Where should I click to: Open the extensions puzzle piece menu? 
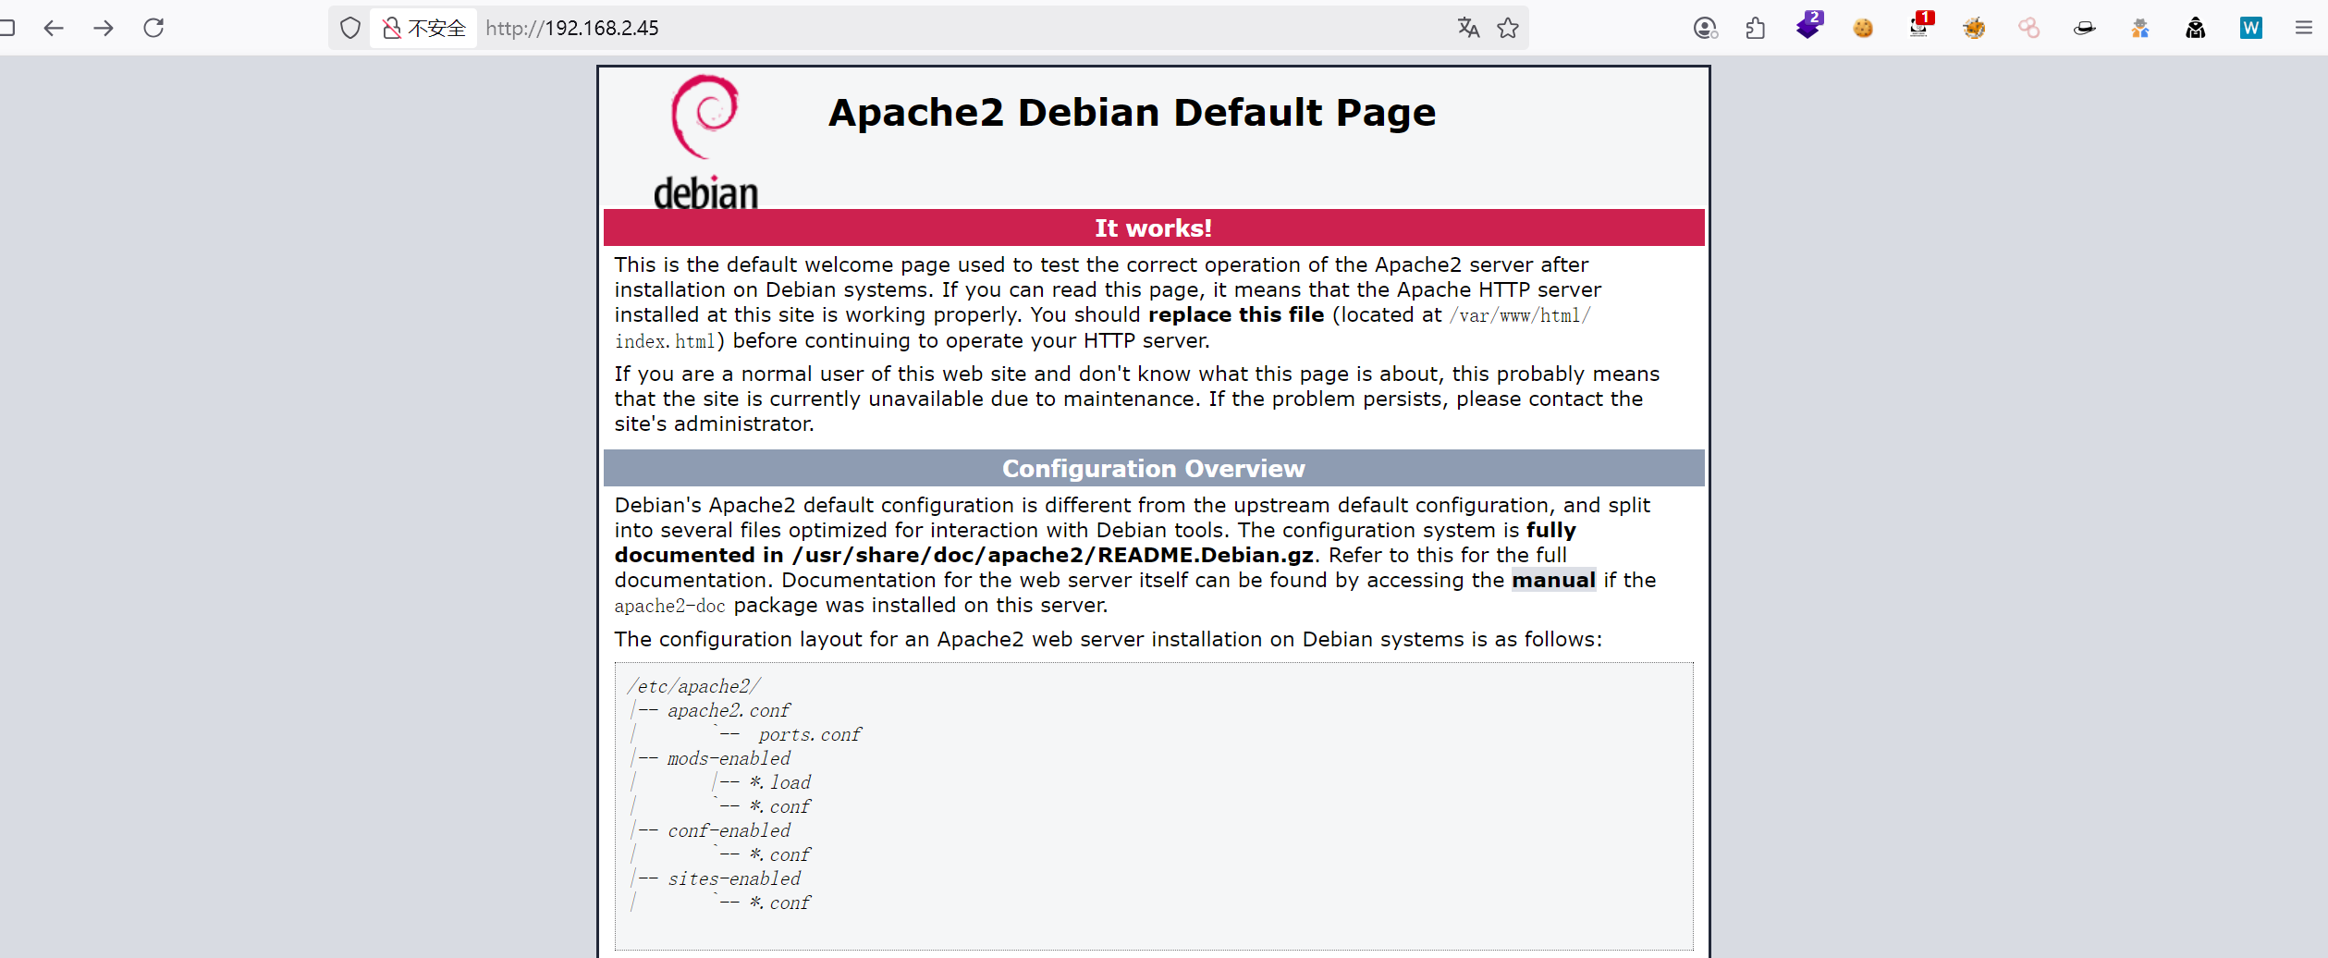coord(1756,28)
